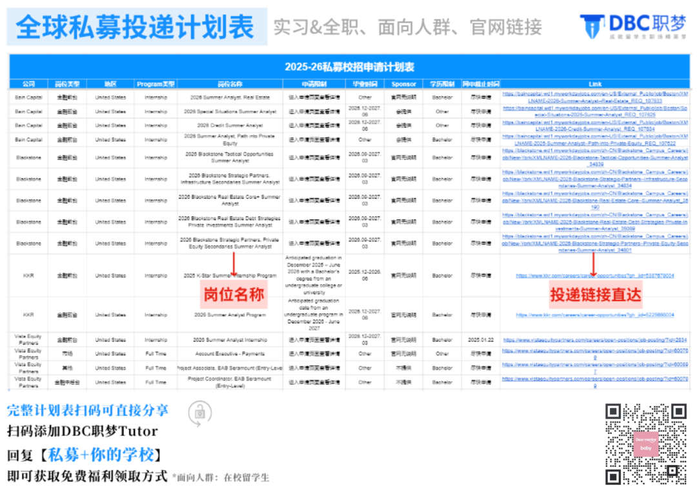Click the QR code image

pos(646,444)
